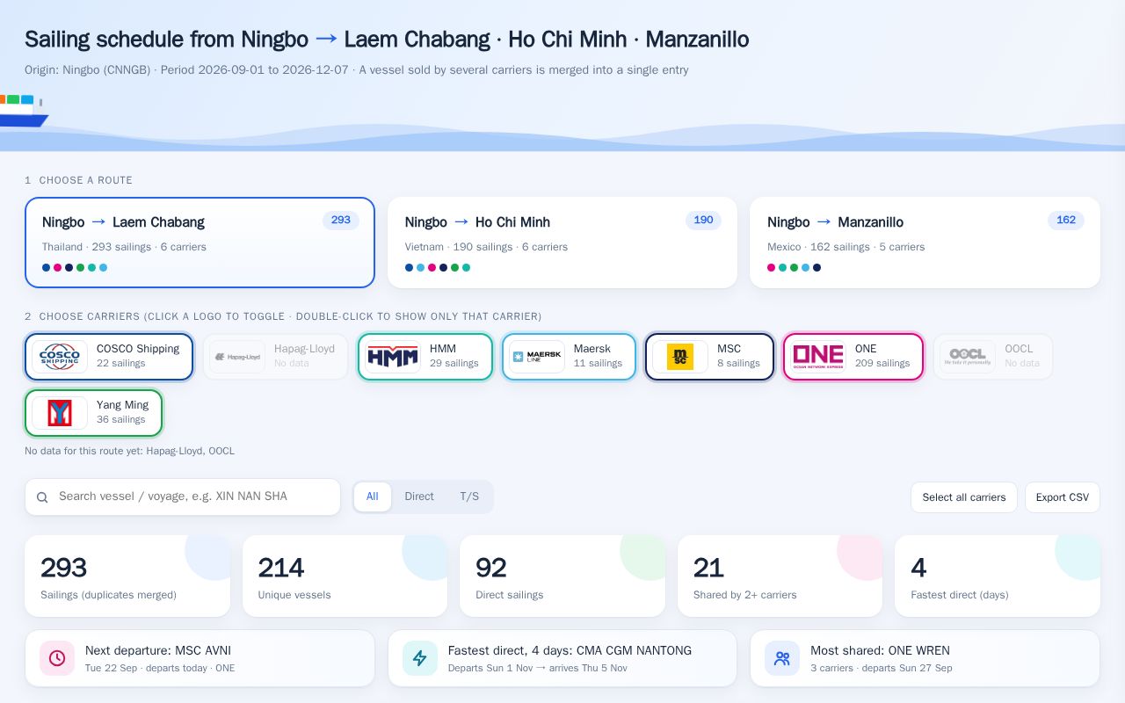Open the Most shared ONE WREN card
Screen dimensions: 1125x703
click(x=925, y=658)
